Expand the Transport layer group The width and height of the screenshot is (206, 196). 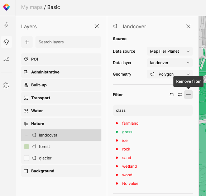[x=61, y=98]
